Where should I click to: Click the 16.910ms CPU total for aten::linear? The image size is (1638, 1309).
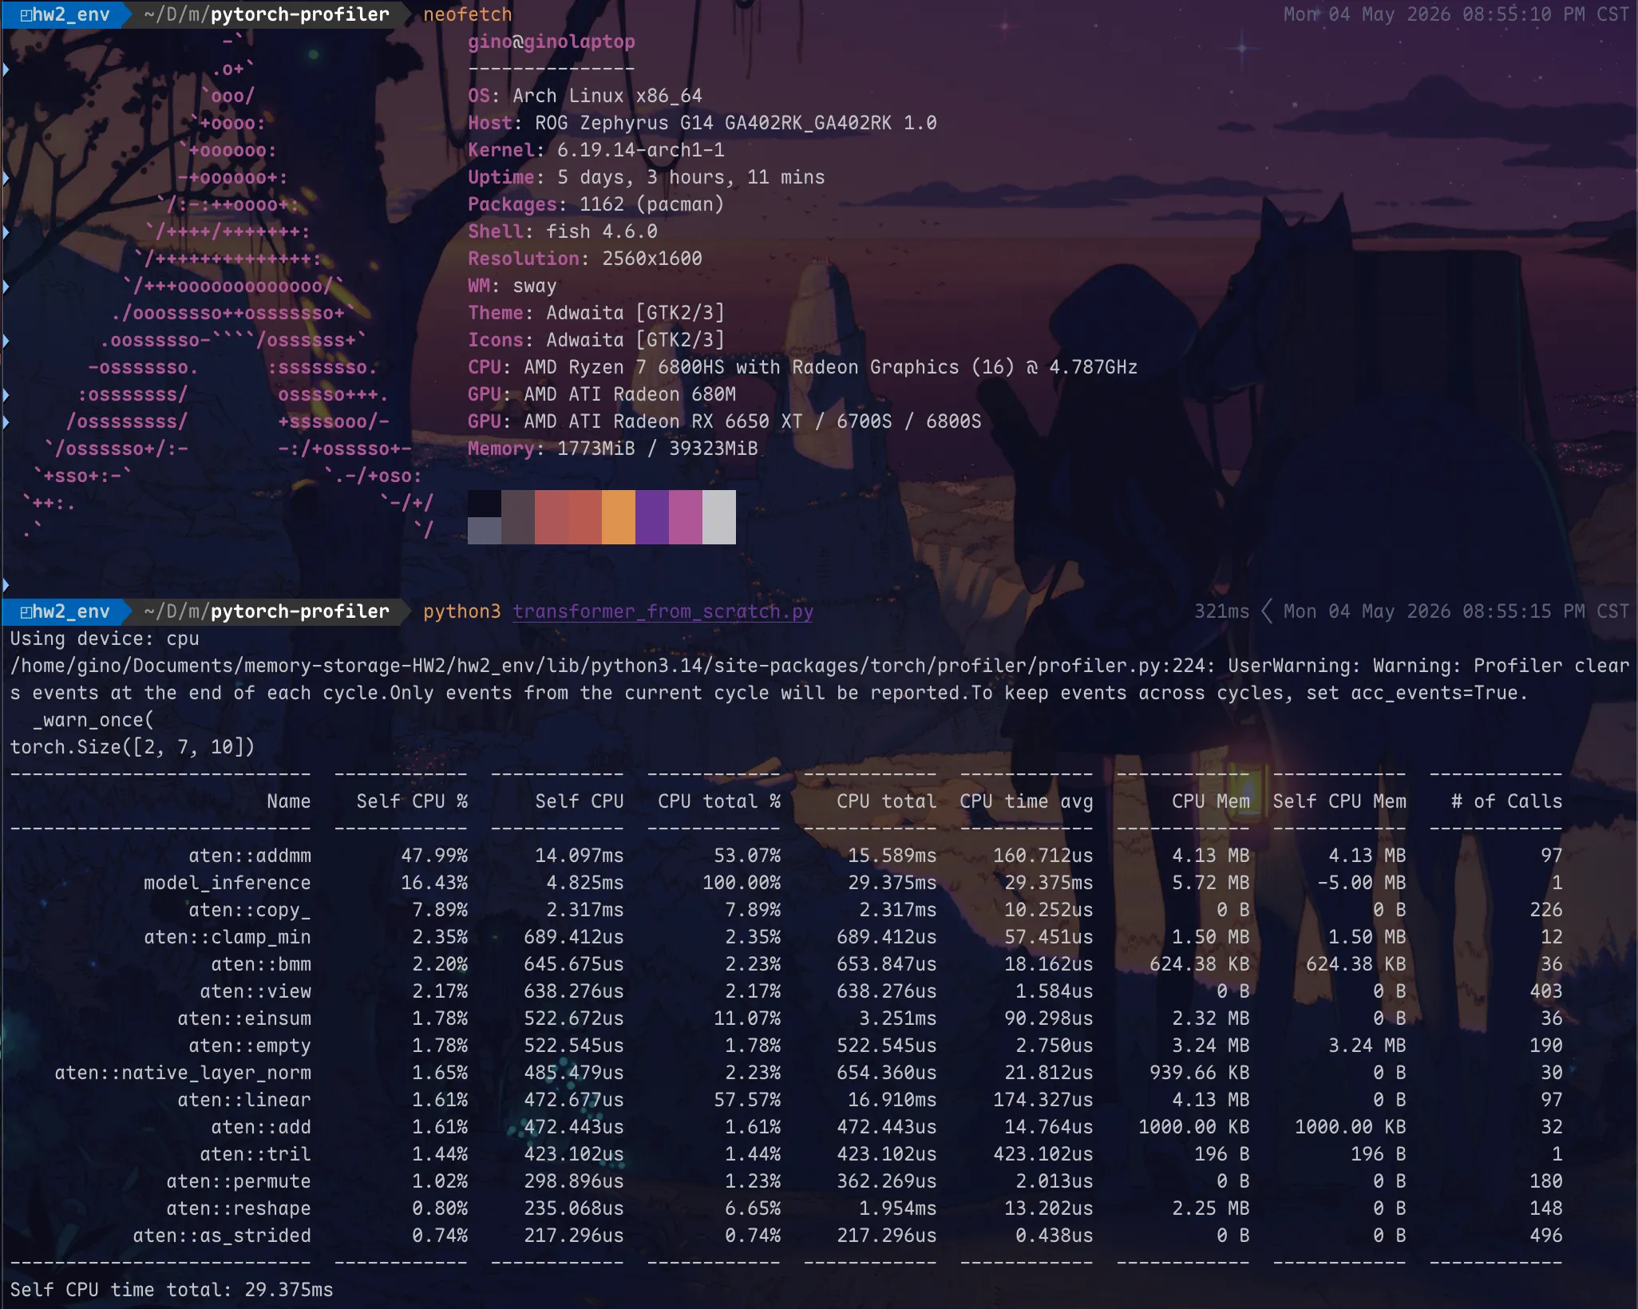(892, 1100)
